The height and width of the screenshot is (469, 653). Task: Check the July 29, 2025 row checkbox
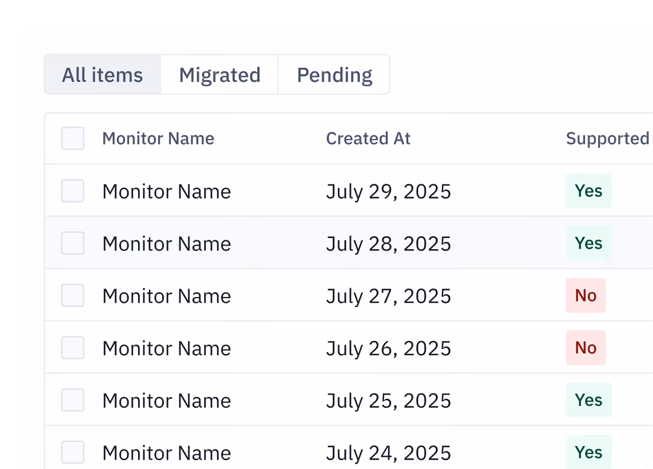[73, 190]
